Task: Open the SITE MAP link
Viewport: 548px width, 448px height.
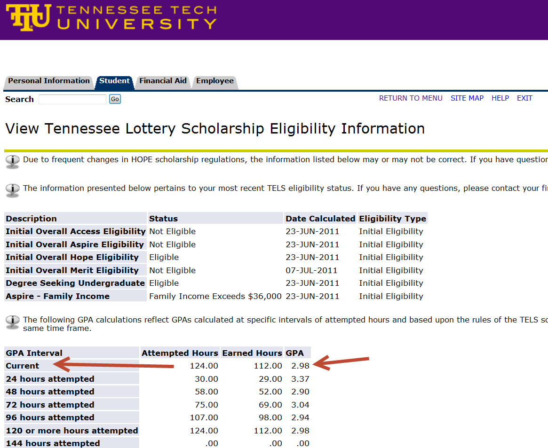Action: click(x=467, y=98)
